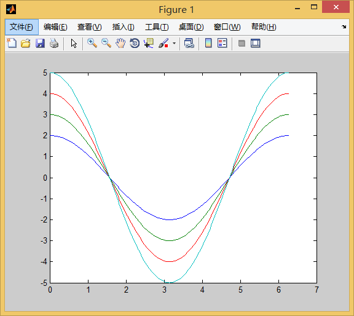Select the Data Cursor tool

(x=149, y=43)
